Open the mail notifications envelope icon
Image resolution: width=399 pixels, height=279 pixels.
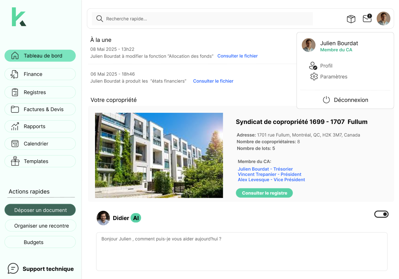click(367, 19)
